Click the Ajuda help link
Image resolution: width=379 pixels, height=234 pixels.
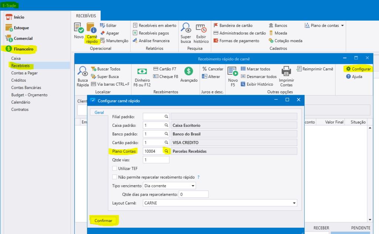click(357, 77)
